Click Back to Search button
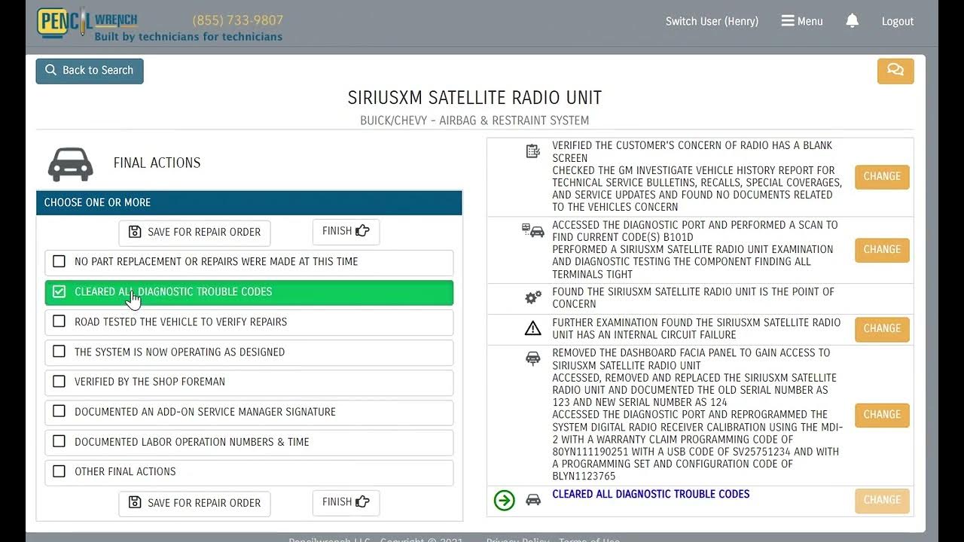 point(90,71)
